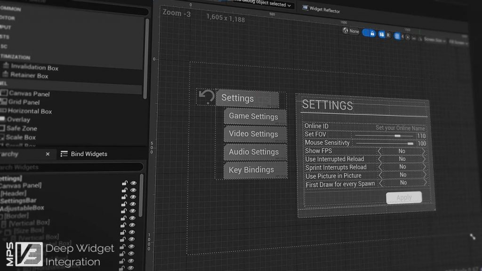Image resolution: width=482 pixels, height=271 pixels.
Task: Click the globe localization preview icon
Action: click(x=345, y=31)
